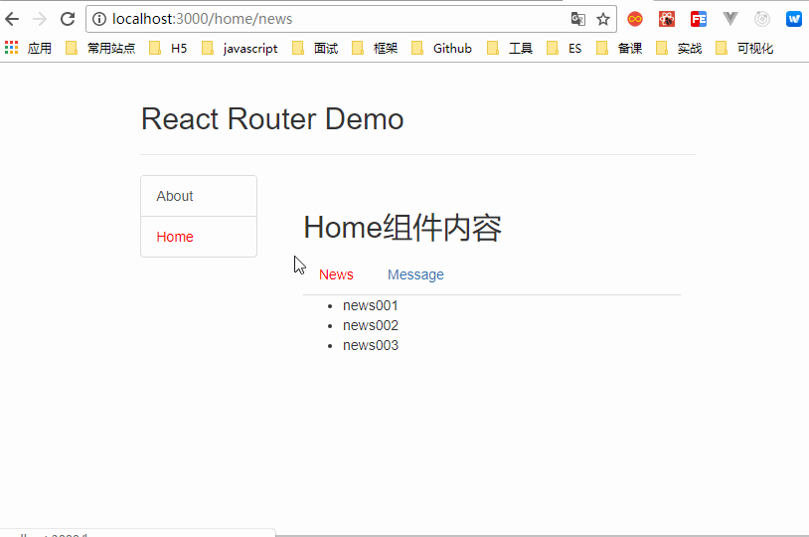
Task: Focus the address bar URL field
Action: tap(328, 19)
